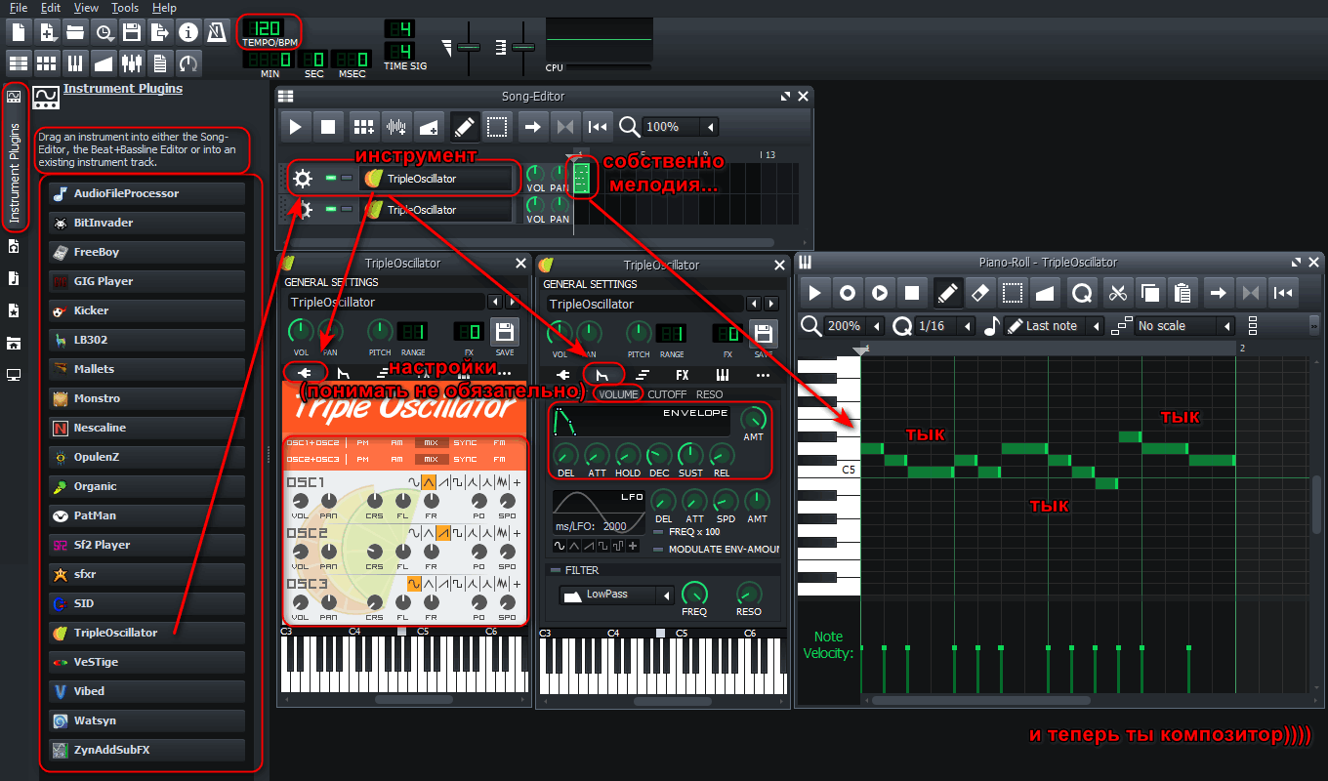Viewport: 1328px width, 781px height.
Task: Select previous preset in left TripleOscillator window
Action: coord(495,303)
